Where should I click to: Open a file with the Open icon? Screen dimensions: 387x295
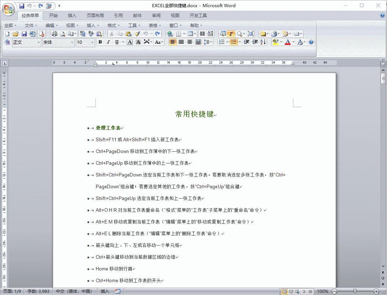(15, 33)
